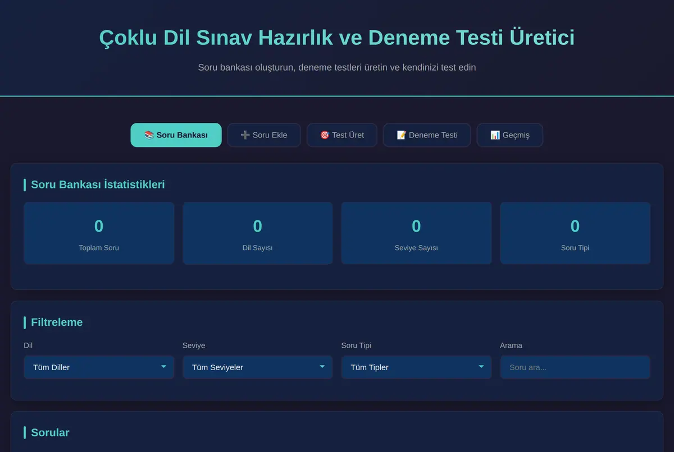674x452 pixels.
Task: Click the arrow of the Tüm Tipler dropdown
Action: tap(481, 367)
